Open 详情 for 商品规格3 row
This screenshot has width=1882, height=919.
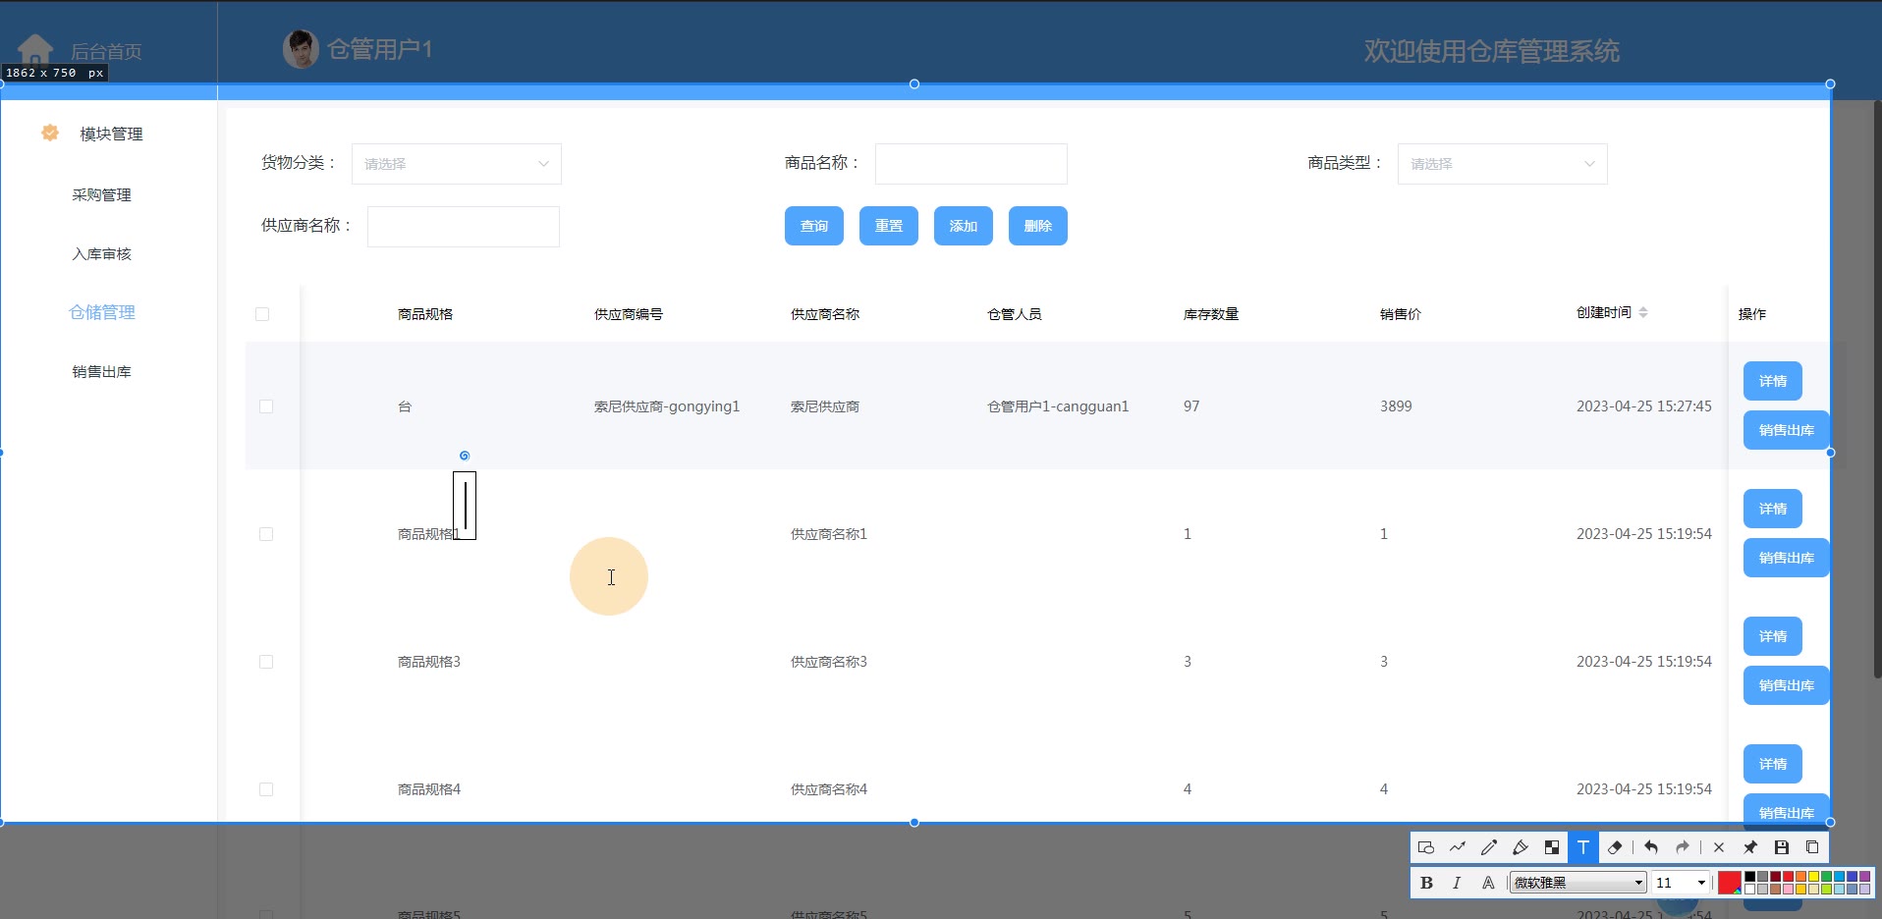coord(1773,636)
